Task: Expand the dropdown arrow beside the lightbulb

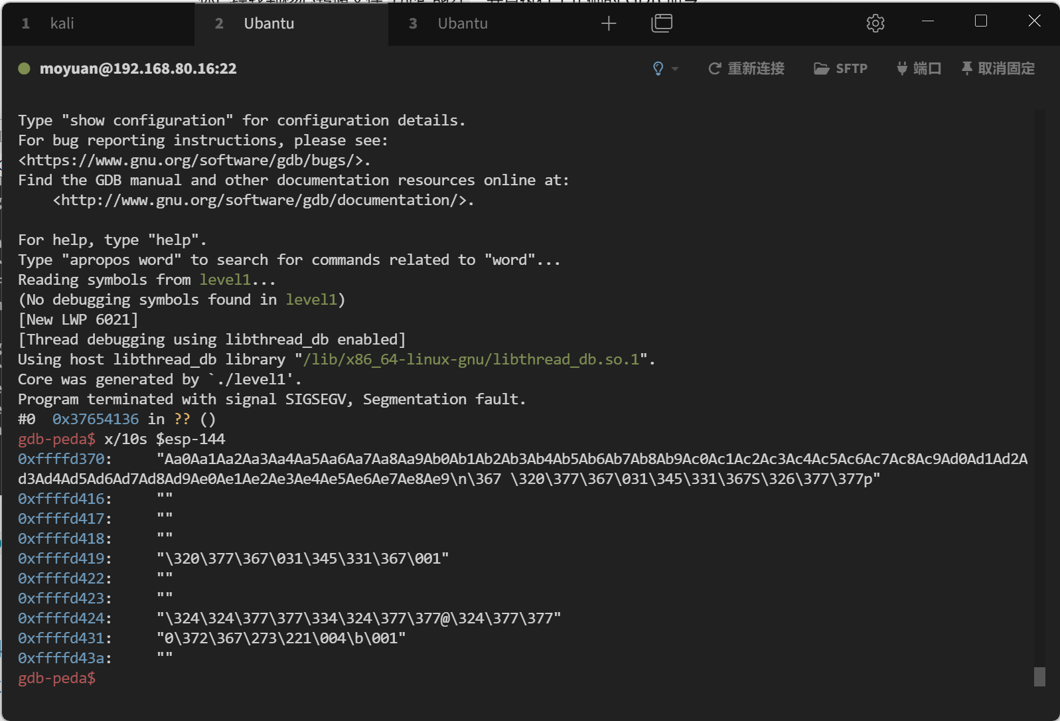Action: pyautogui.click(x=675, y=68)
